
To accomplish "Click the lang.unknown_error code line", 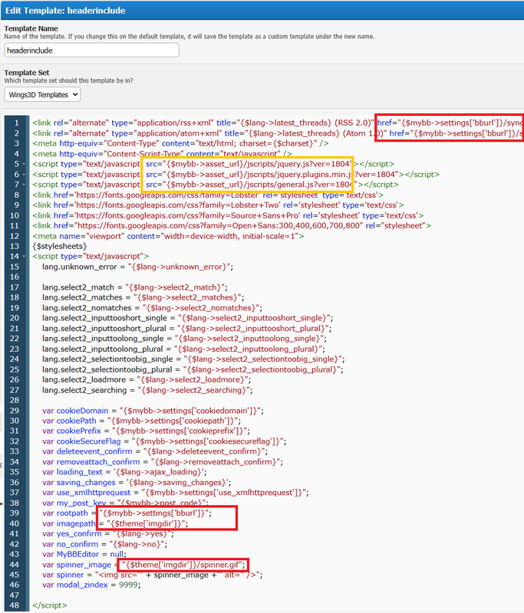I will (x=138, y=267).
